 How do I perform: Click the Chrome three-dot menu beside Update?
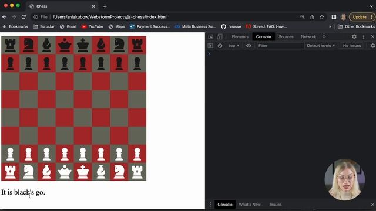tap(371, 17)
